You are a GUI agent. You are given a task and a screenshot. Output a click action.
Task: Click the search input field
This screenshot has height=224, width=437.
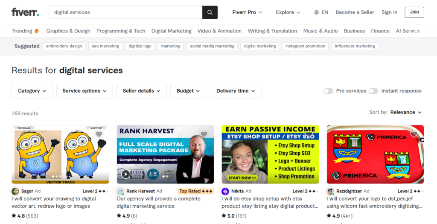[x=125, y=12]
